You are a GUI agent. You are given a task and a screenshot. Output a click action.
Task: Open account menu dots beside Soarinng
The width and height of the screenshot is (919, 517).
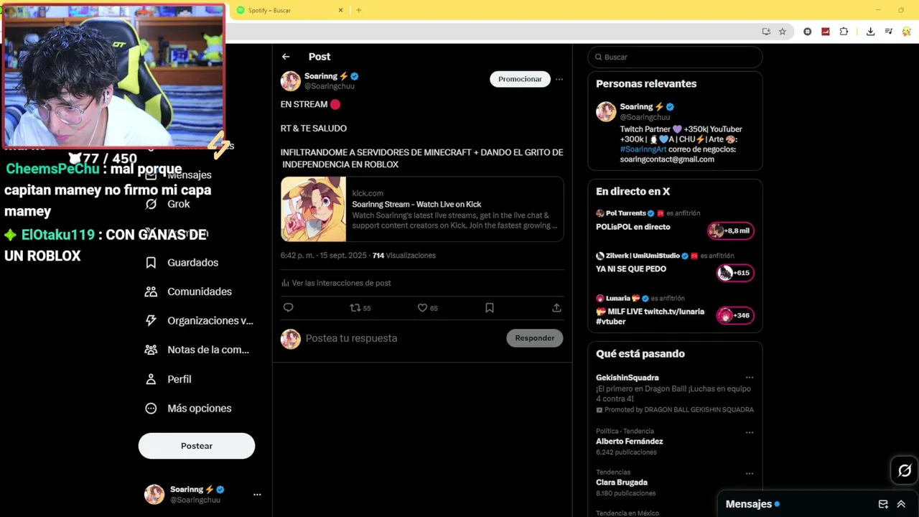[x=257, y=494]
